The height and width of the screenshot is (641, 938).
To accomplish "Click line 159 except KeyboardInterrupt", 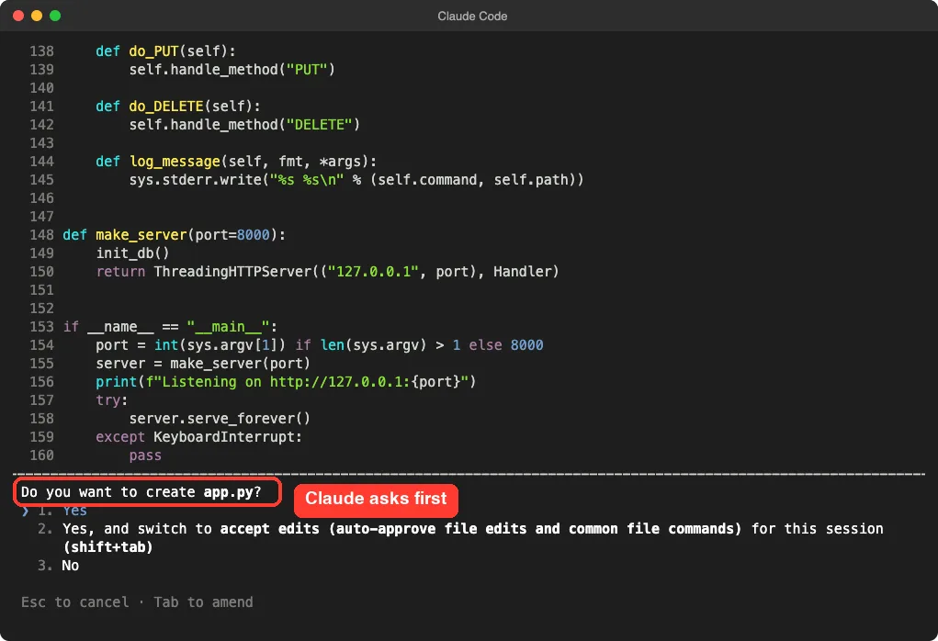I will click(x=198, y=438).
